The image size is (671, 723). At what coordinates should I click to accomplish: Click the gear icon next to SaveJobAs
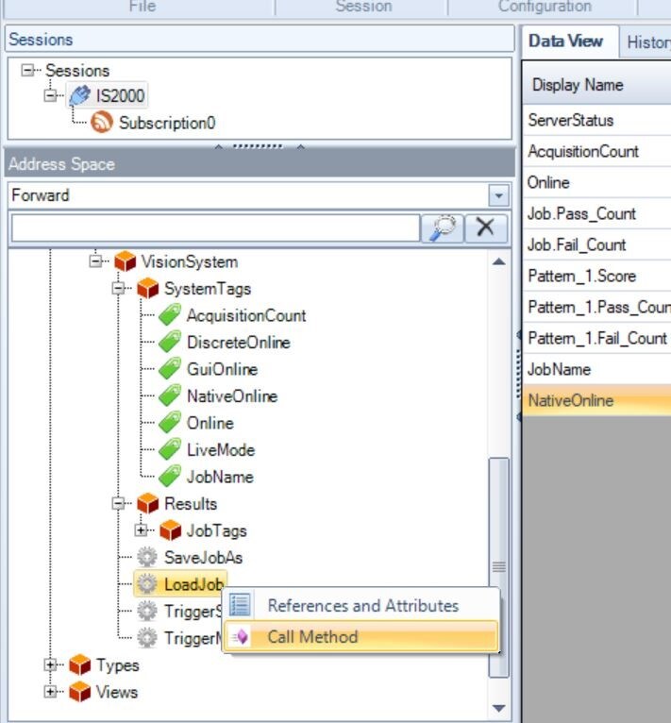tap(147, 557)
